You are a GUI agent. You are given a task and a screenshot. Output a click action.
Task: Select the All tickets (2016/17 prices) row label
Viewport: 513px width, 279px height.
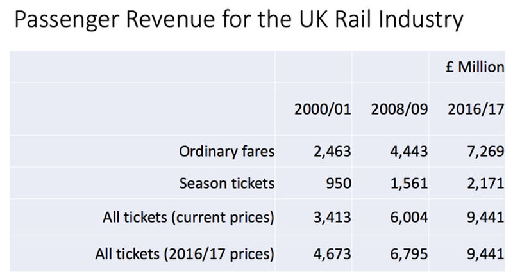tap(185, 254)
